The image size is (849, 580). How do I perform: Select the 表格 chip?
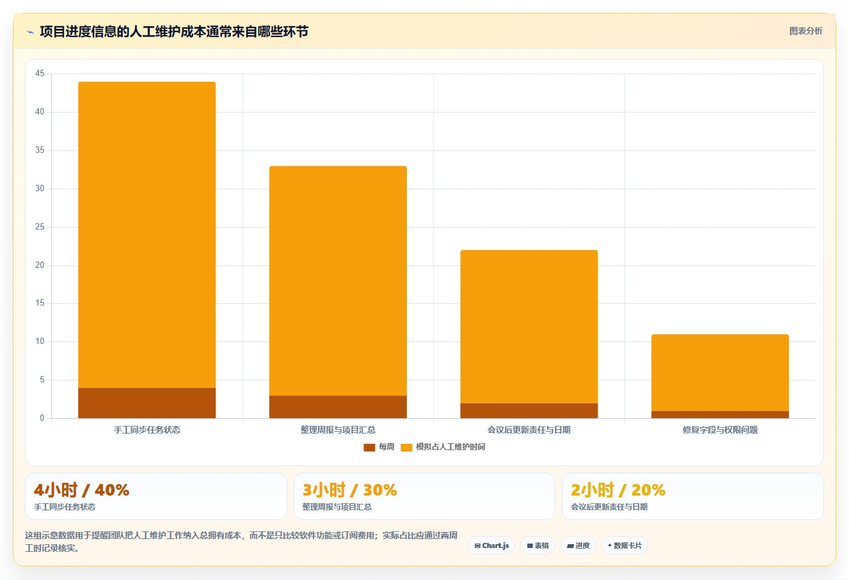[537, 545]
